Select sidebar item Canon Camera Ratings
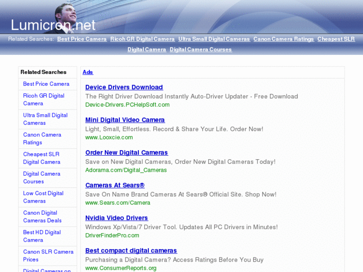 click(x=42, y=138)
